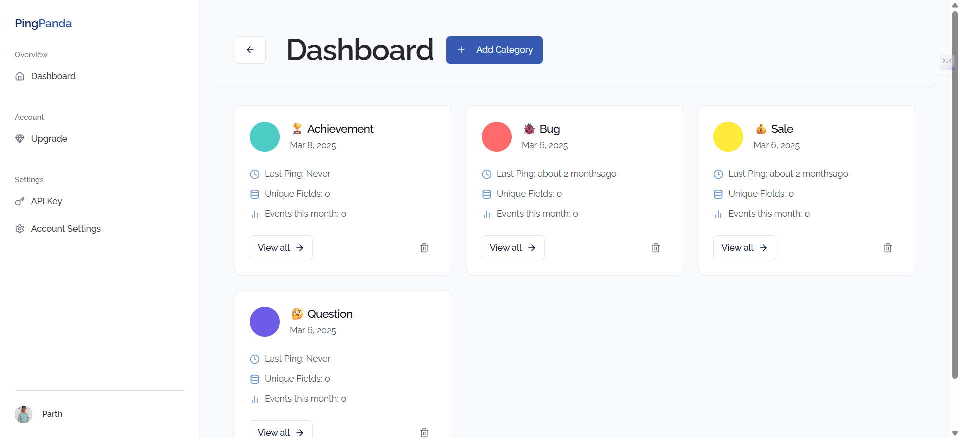The image size is (960, 438).
Task: View all events for Bug
Action: 513,248
